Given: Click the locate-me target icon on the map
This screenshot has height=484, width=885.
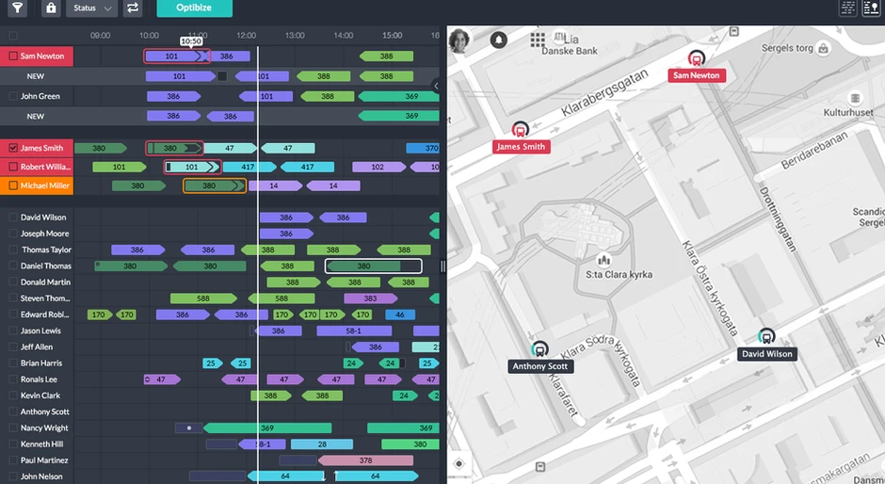Looking at the screenshot, I should point(459,463).
